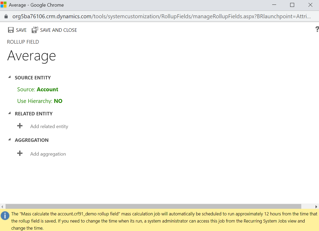The height and width of the screenshot is (231, 319).
Task: Collapse the AGGREGATION section
Action: click(10, 139)
